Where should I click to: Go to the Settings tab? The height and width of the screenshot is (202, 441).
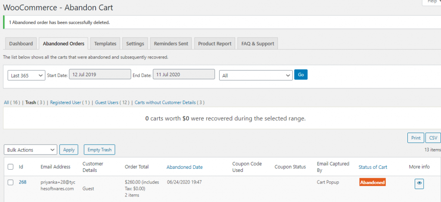pos(135,44)
